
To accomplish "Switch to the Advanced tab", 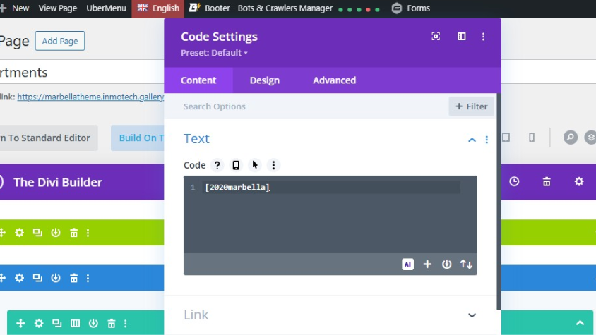I will click(x=334, y=80).
